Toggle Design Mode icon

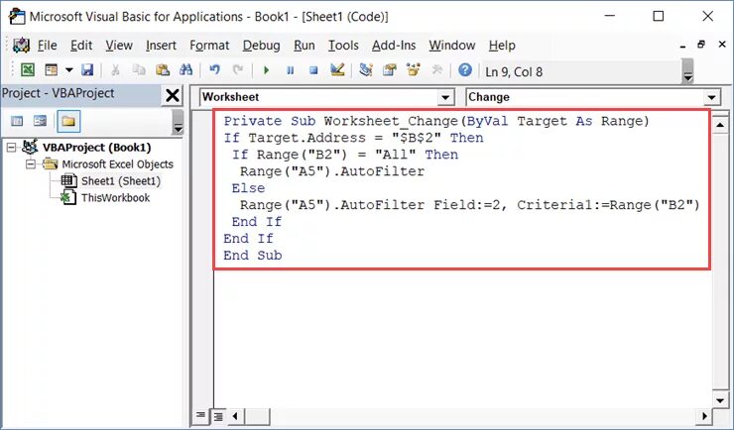(337, 70)
